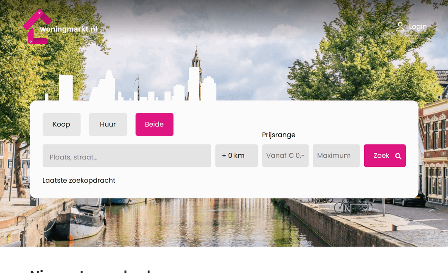This screenshot has height=273, width=448.
Task: Focus the Plaats, straat search field
Action: [127, 156]
